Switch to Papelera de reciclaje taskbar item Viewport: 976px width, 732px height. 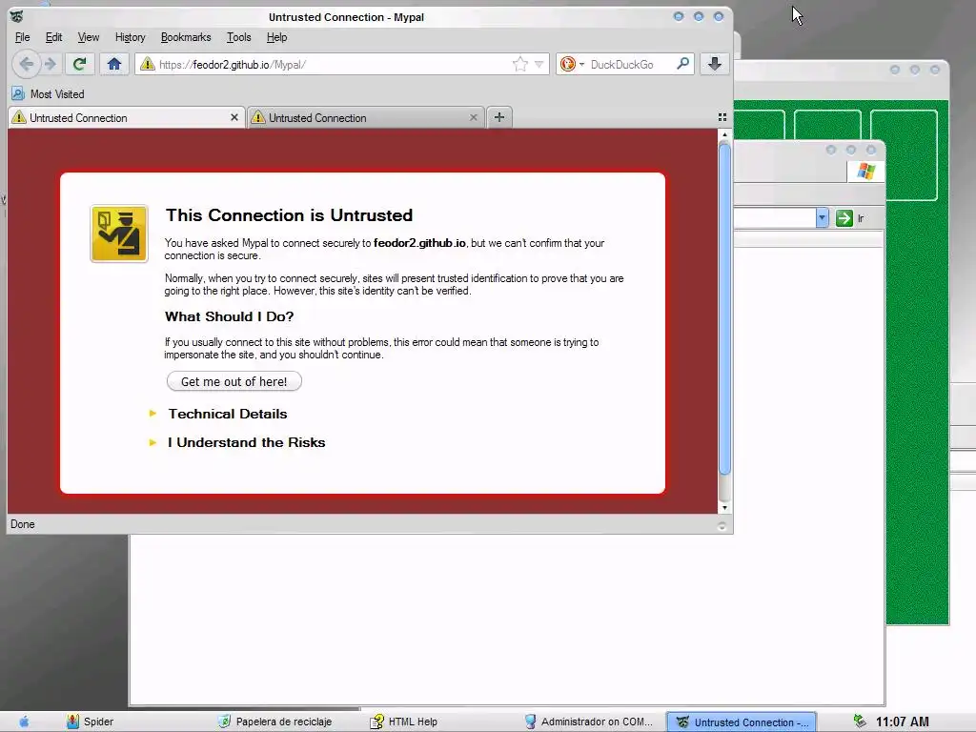click(x=274, y=722)
